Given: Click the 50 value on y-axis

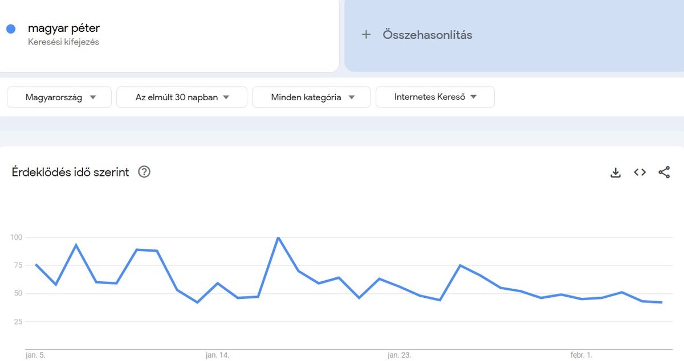Looking at the screenshot, I should 17,294.
